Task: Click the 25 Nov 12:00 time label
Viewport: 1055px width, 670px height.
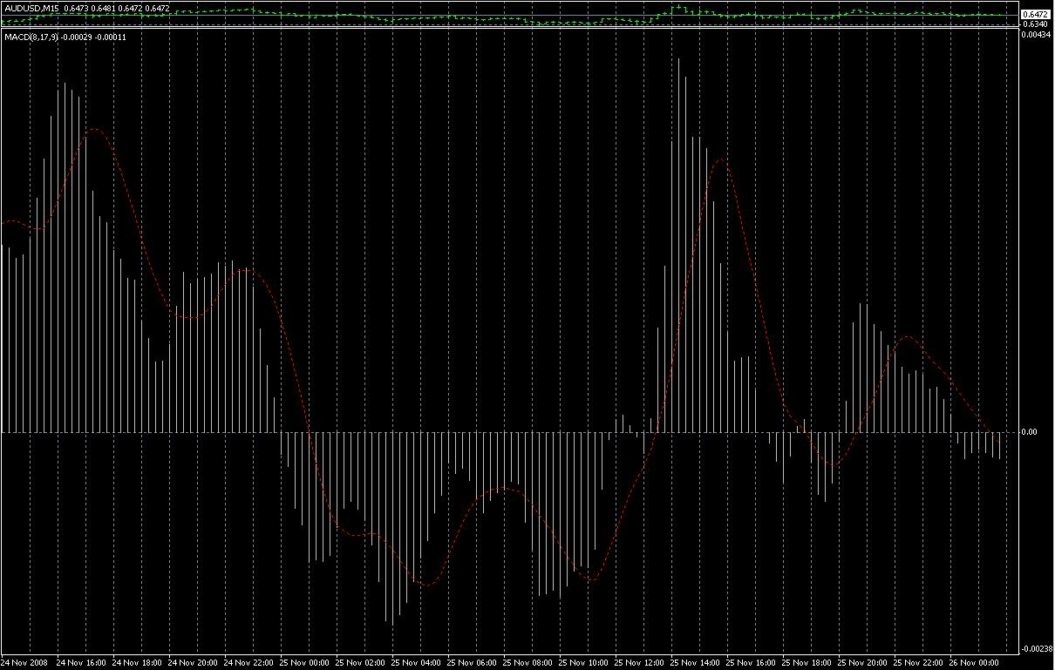Action: click(639, 662)
